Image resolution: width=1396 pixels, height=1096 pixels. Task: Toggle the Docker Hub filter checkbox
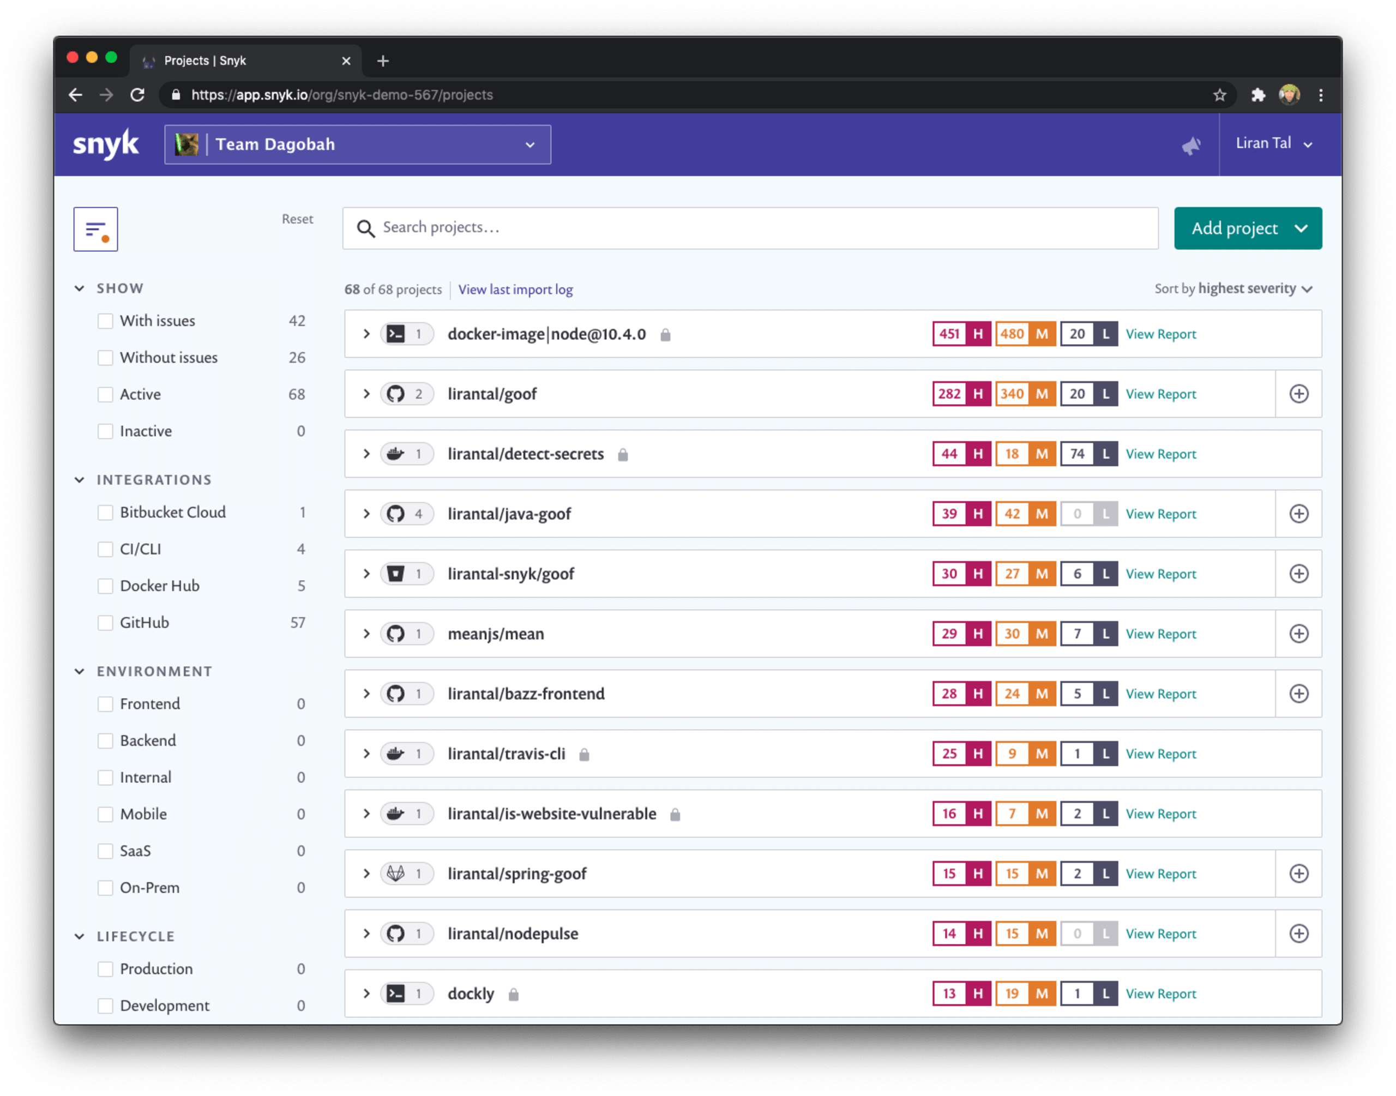point(105,586)
